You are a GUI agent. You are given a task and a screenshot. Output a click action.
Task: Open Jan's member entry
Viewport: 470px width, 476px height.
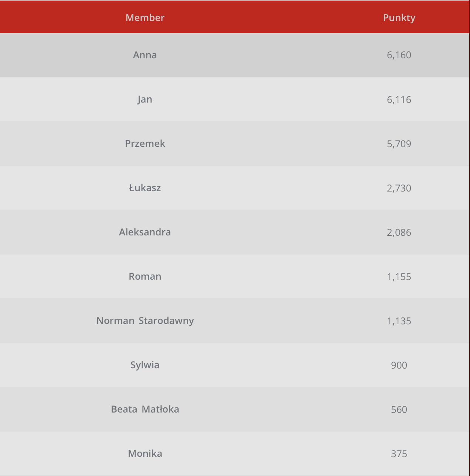(x=145, y=99)
